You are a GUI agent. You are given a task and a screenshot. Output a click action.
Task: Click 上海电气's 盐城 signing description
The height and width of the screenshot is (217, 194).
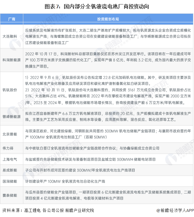[x=90, y=159]
